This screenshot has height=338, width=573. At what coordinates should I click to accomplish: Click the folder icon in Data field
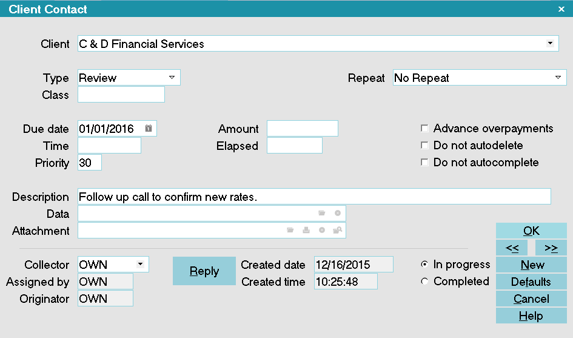coord(321,213)
